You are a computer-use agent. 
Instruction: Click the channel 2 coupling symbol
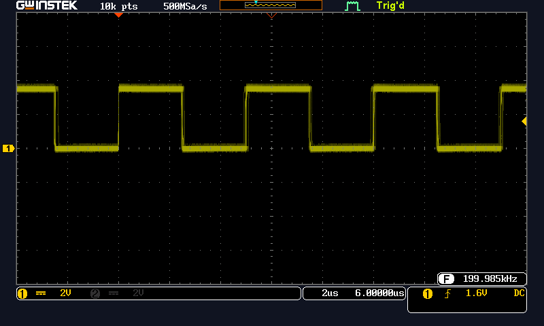coord(114,293)
